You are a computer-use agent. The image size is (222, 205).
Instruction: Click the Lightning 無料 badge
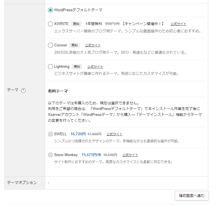pyautogui.click(x=77, y=67)
